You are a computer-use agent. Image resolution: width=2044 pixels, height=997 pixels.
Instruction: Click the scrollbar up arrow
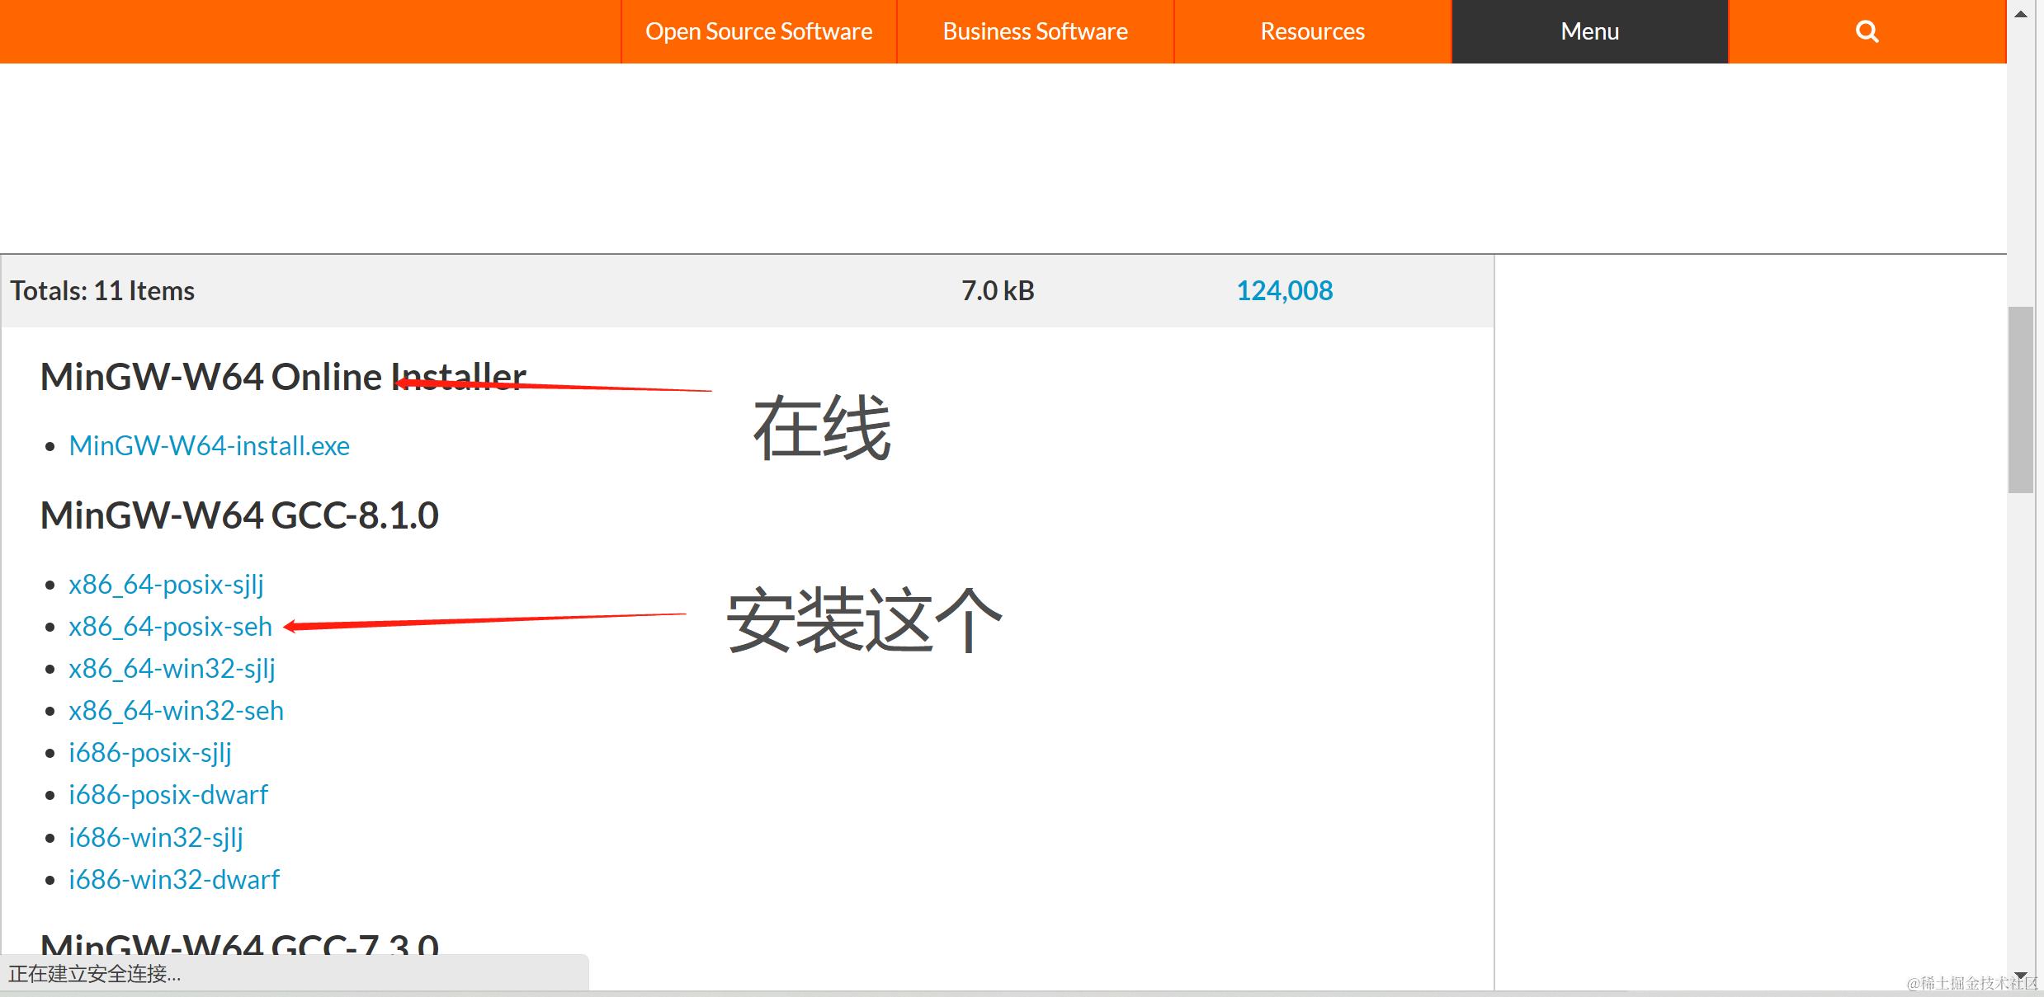2021,14
